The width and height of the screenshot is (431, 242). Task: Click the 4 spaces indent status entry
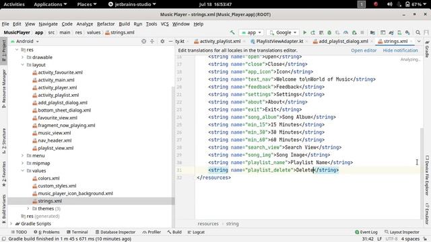tap(410, 239)
